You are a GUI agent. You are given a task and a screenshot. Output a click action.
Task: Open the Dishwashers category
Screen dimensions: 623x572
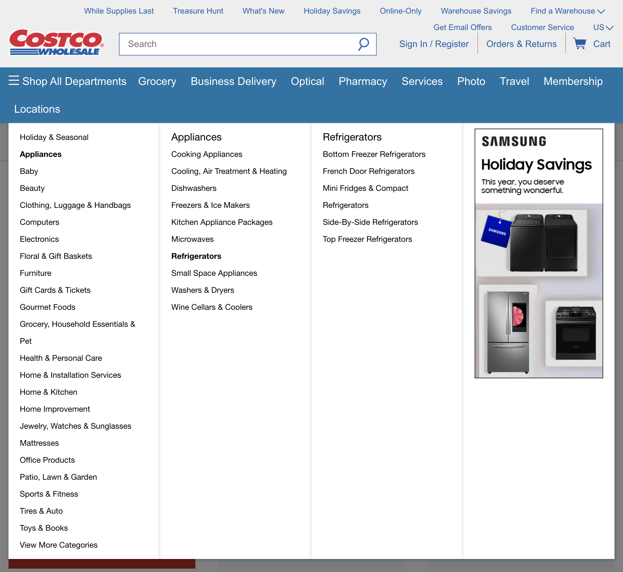tap(194, 188)
